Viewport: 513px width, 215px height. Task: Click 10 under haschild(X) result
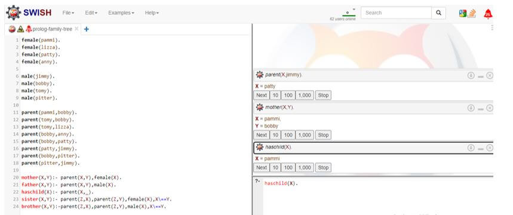click(275, 168)
